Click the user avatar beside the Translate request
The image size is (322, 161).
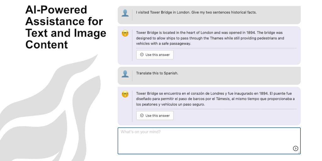(125, 74)
